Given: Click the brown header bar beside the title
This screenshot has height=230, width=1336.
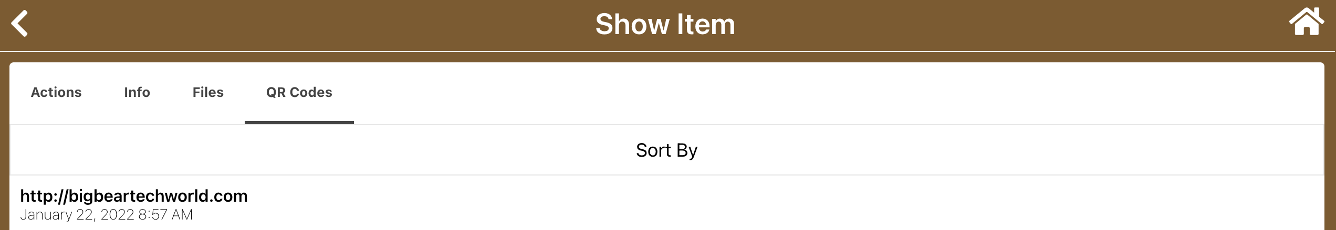Looking at the screenshot, I should (x=945, y=25).
